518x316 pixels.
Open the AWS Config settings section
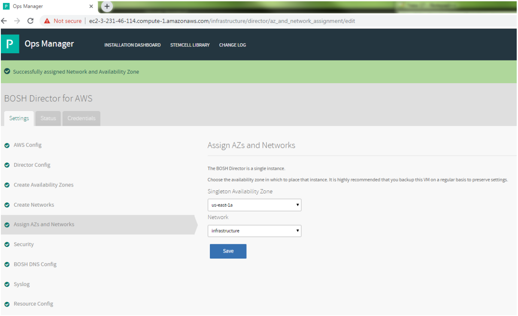(27, 145)
